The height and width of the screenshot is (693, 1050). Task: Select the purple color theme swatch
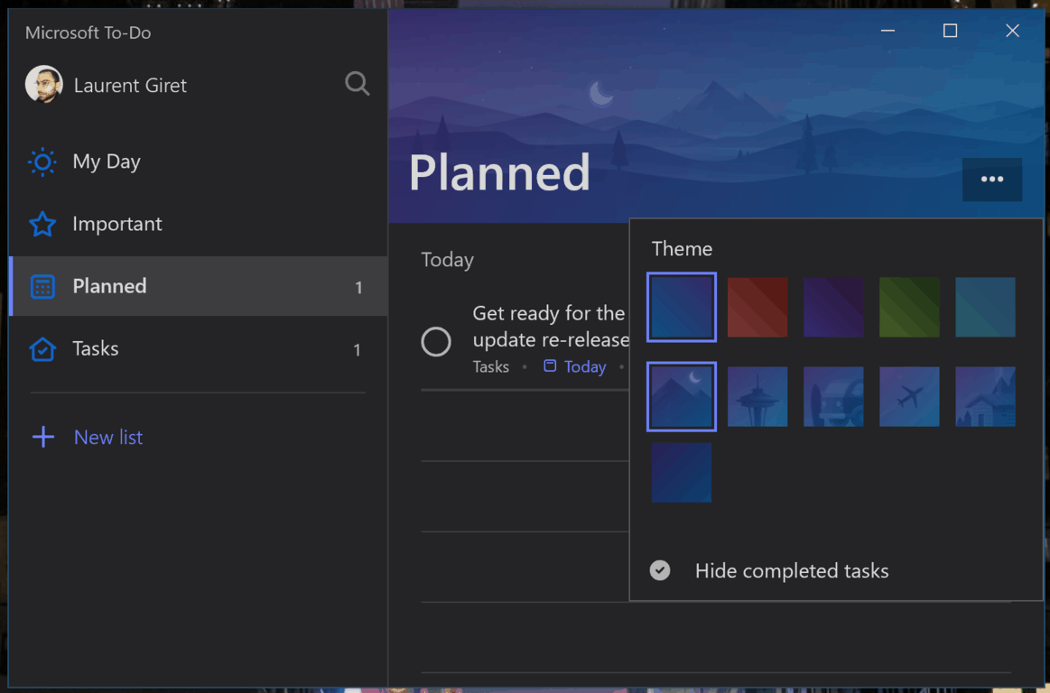pos(833,308)
